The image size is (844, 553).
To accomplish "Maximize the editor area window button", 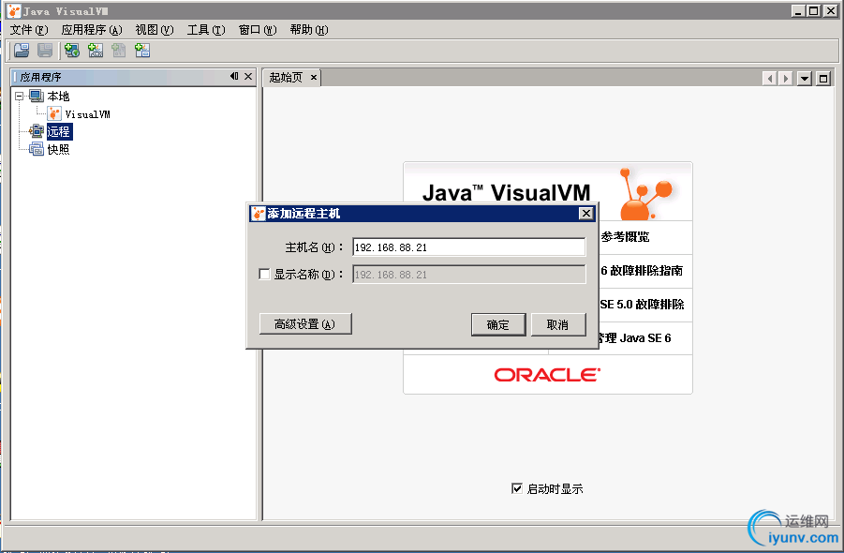I will pyautogui.click(x=823, y=79).
